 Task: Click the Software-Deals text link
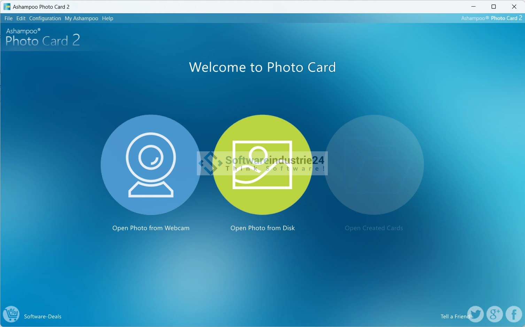coord(43,317)
